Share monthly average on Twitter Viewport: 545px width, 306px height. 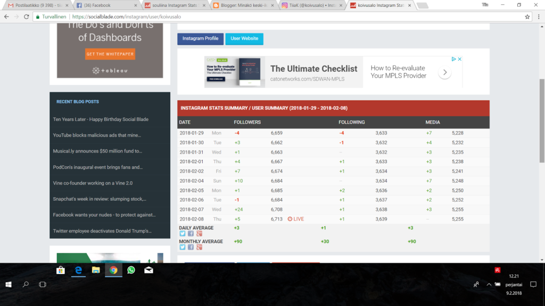[182, 248]
